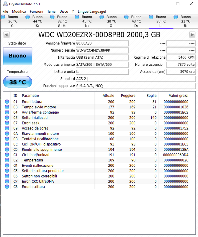Viewport: 198px width, 237px height.
Task: Click the Interfaccia field USB (Serial ATA)
Action: 102,57
